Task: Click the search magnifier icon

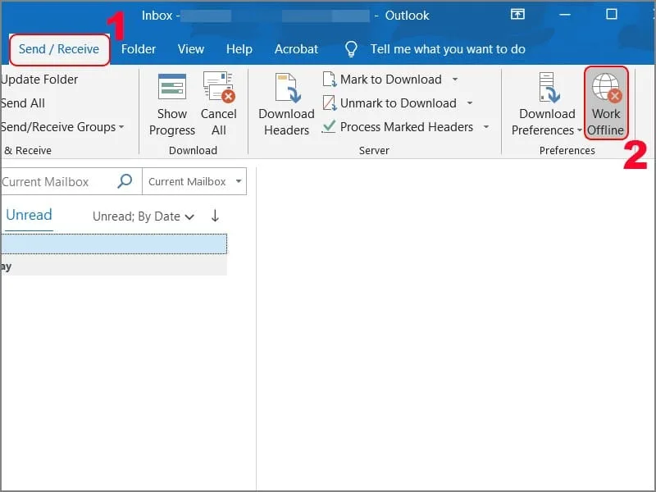Action: coord(125,181)
